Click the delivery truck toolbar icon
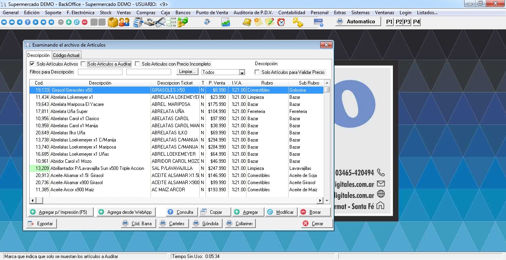Screen dimensions: 506x260 pos(149,22)
